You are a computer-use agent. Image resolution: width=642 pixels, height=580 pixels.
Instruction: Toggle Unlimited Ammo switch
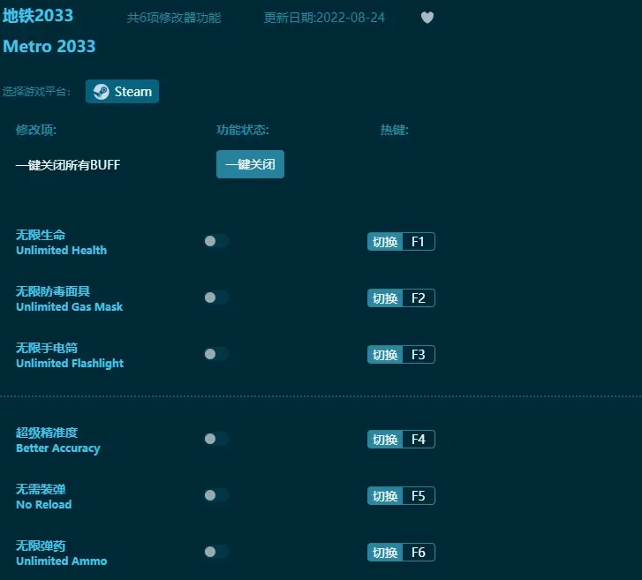[216, 552]
